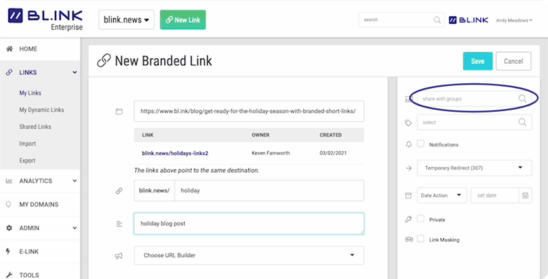This screenshot has width=548, height=279.
Task: Click the BL.INK Enterprise logo
Action: pyautogui.click(x=45, y=20)
